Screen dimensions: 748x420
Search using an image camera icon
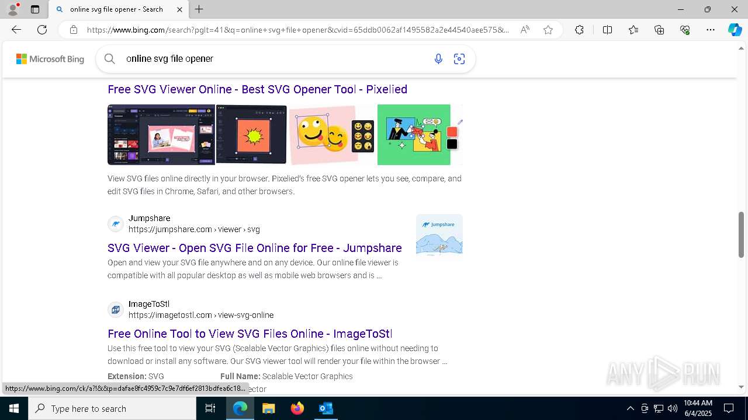[x=459, y=58]
